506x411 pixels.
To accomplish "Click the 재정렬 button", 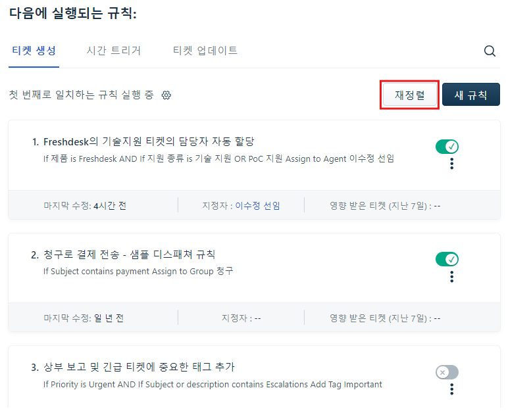I will pyautogui.click(x=410, y=95).
